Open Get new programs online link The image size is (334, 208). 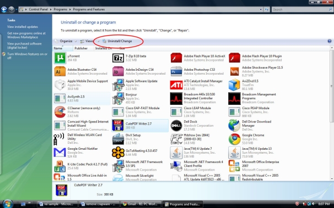click(26, 35)
